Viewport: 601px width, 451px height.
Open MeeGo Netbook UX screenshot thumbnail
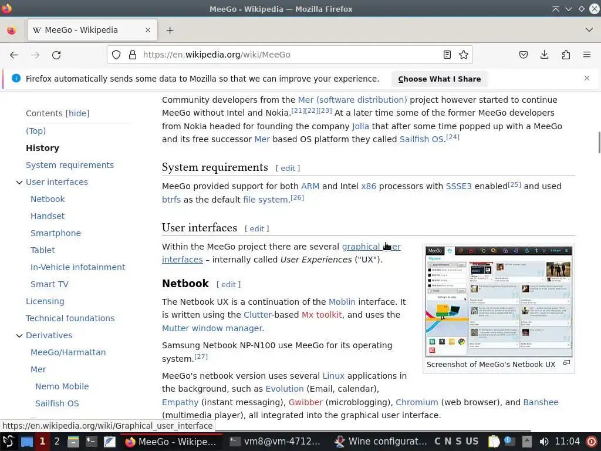(499, 301)
